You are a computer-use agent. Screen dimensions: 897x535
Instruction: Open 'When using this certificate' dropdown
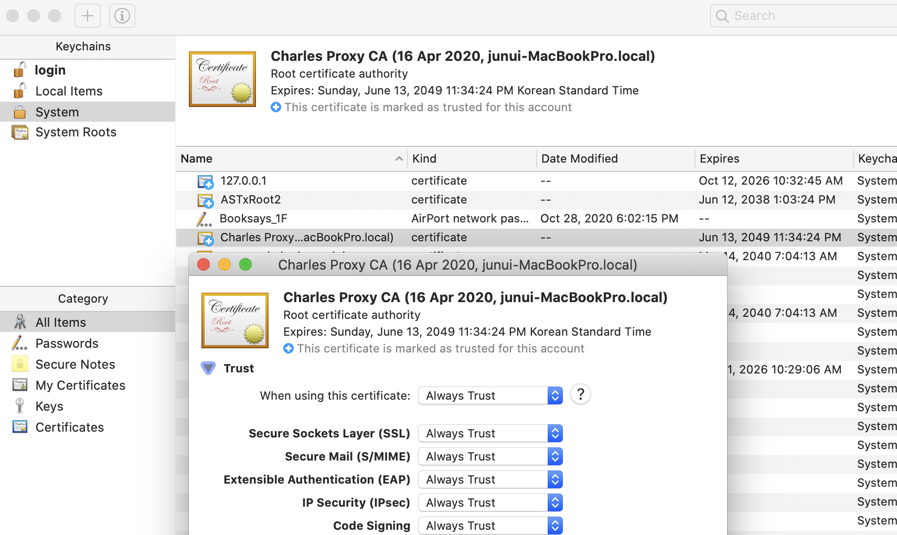click(x=490, y=395)
